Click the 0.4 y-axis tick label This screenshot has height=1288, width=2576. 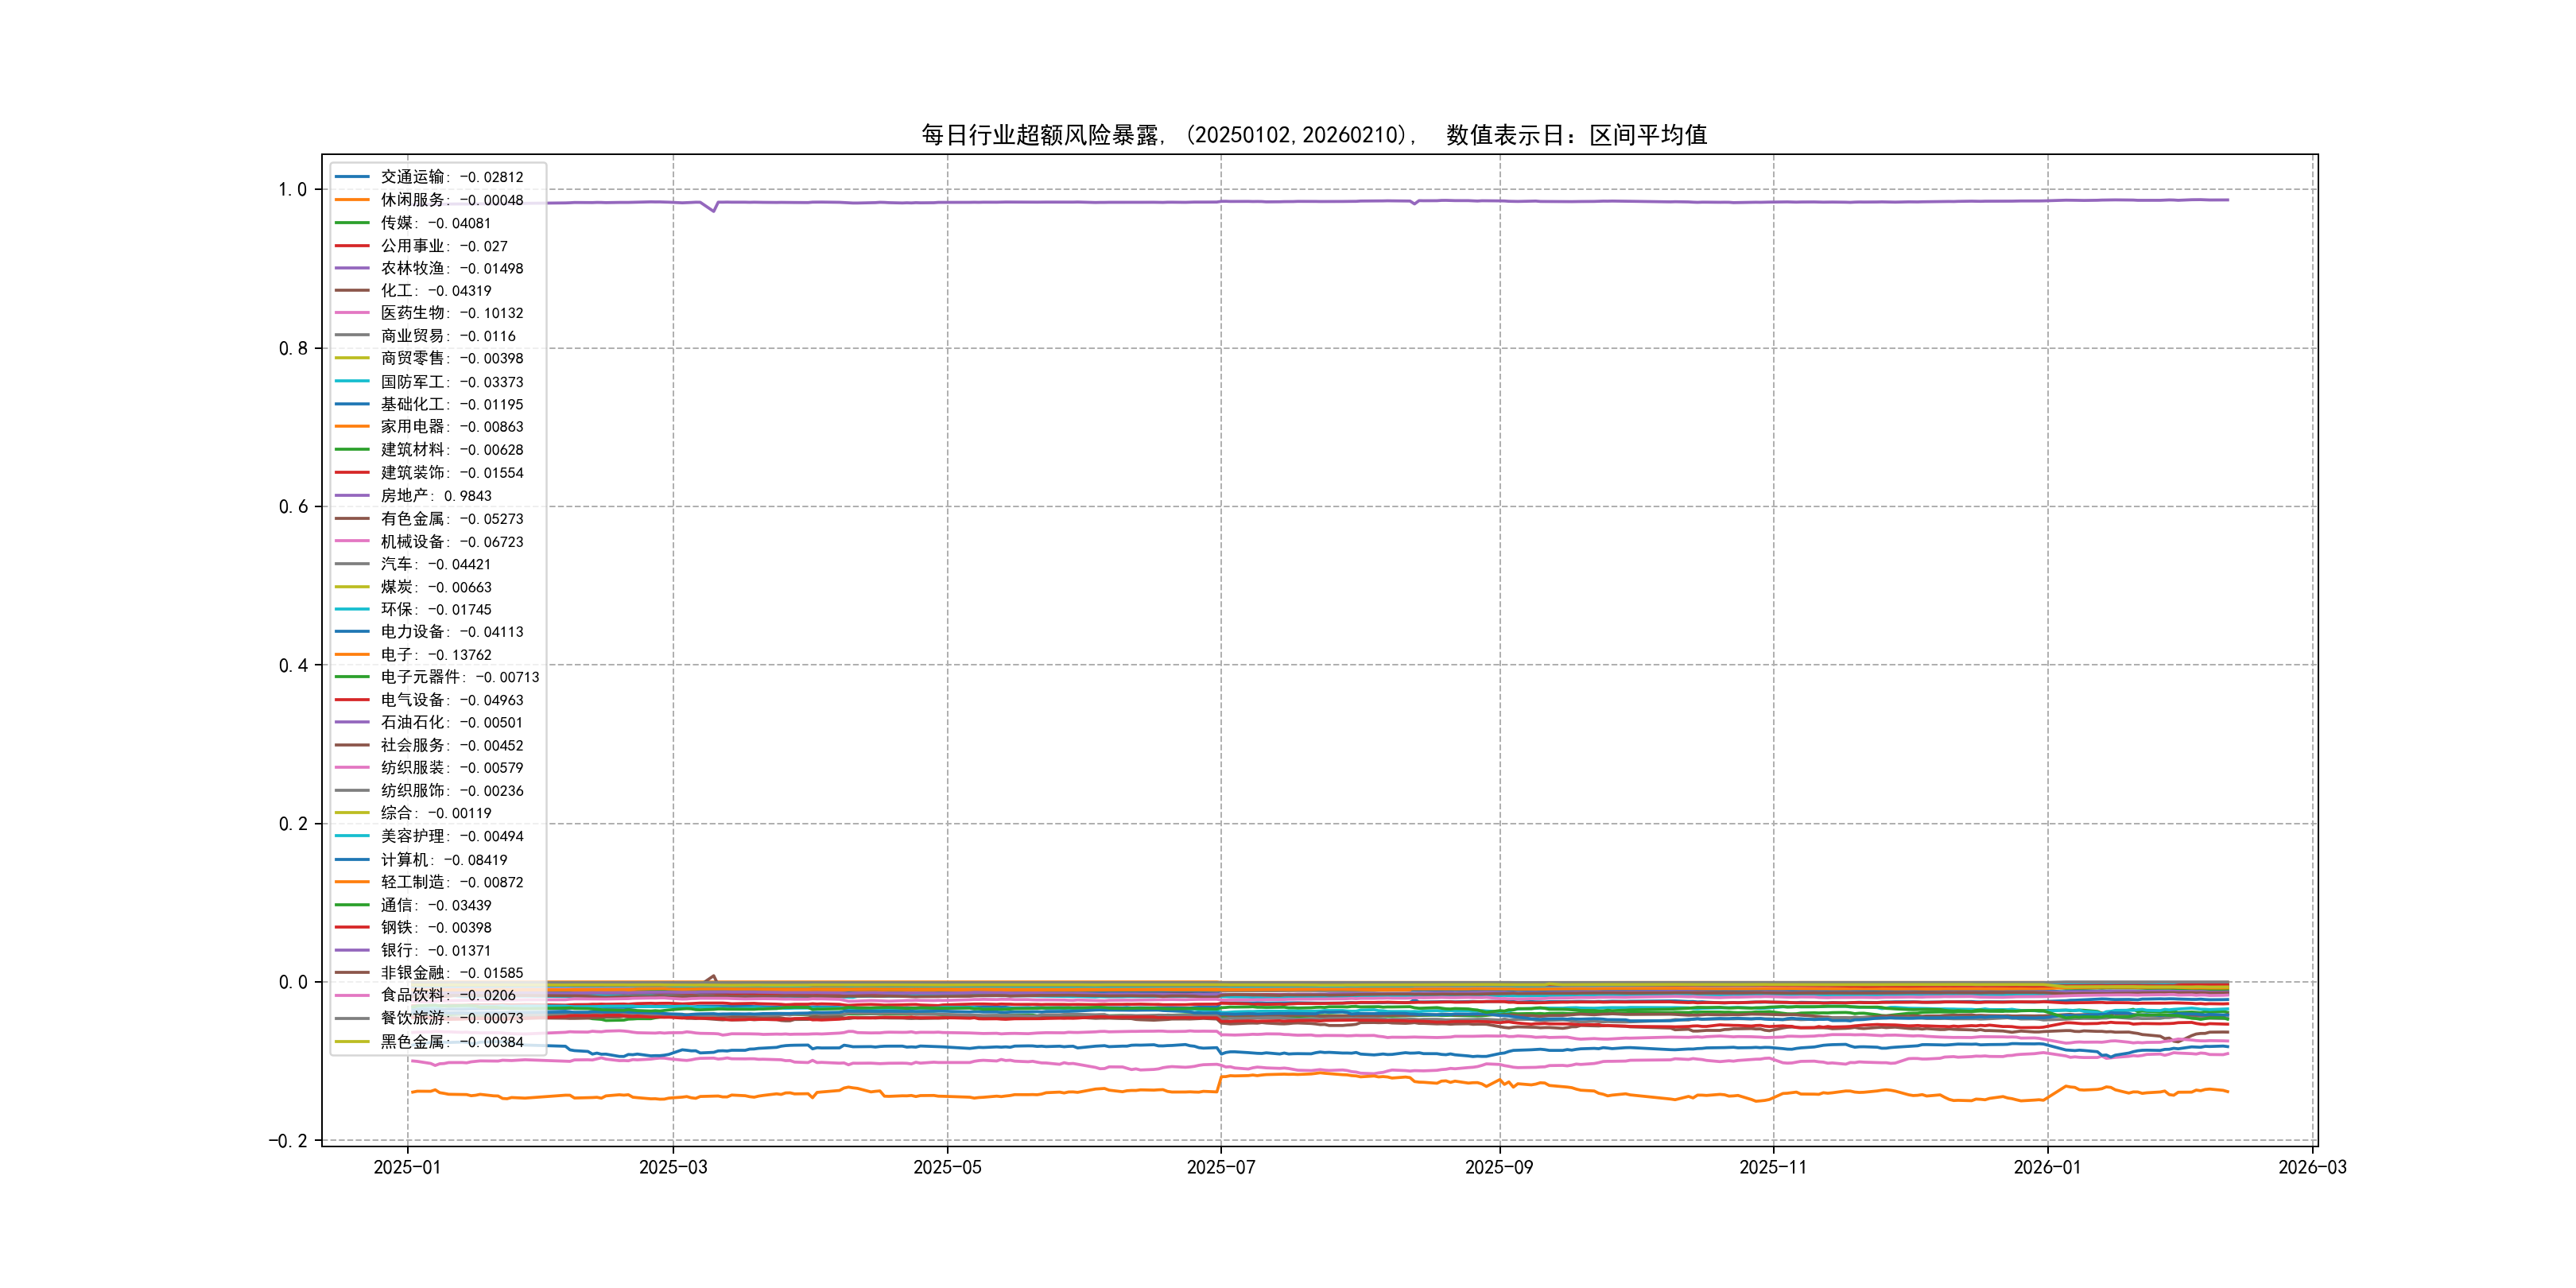[292, 666]
